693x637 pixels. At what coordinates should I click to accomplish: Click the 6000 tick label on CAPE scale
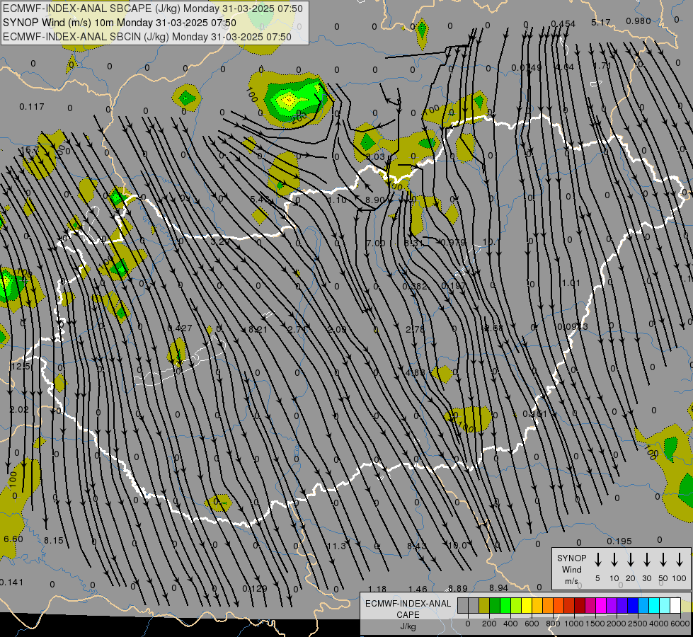pos(680,624)
